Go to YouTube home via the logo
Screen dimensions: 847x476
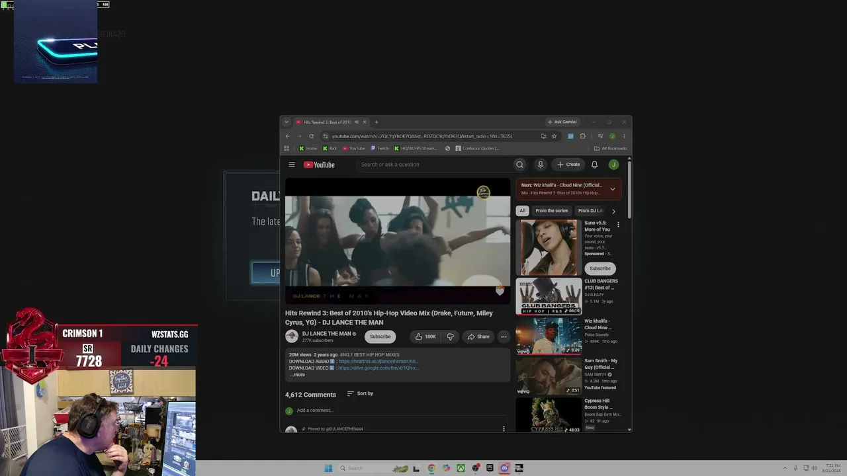pyautogui.click(x=319, y=165)
